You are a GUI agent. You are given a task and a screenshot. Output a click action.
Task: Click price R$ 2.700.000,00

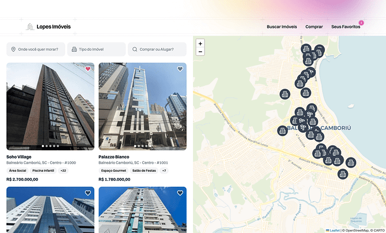tap(22, 180)
